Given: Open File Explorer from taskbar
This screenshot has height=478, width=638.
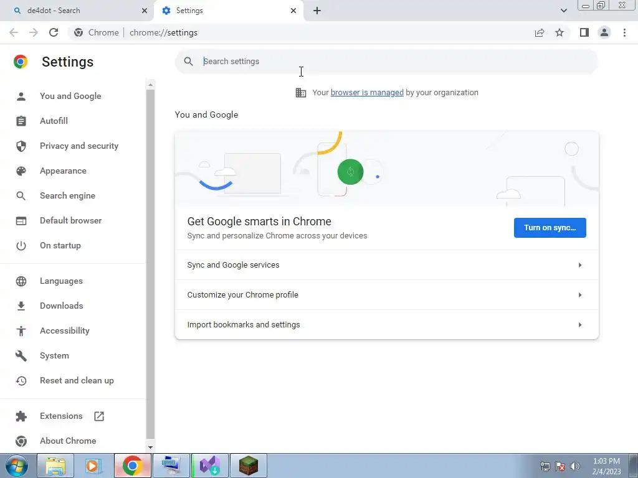Looking at the screenshot, I should coord(55,466).
